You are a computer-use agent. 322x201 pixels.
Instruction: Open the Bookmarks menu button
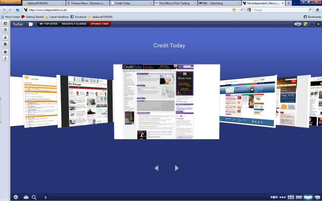312,17
